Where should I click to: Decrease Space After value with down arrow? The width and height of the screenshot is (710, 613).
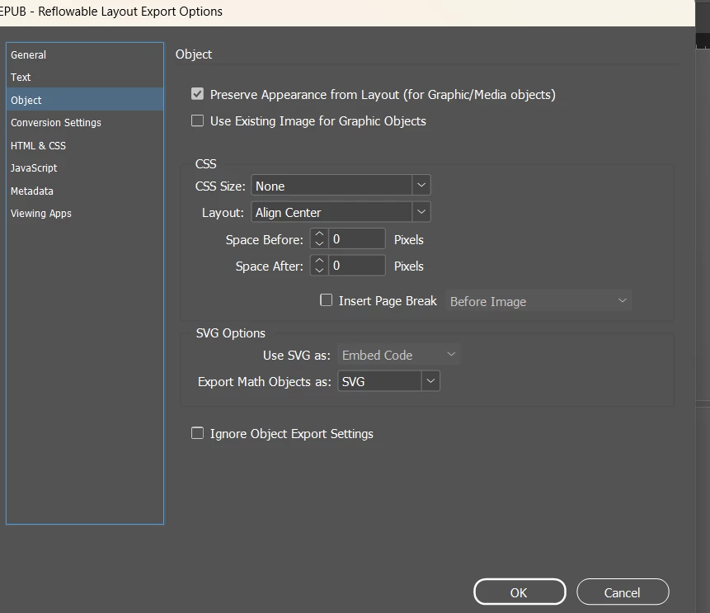point(319,270)
